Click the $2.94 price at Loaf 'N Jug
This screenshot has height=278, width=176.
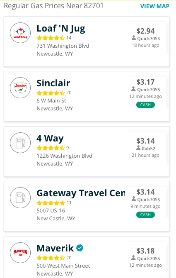145,31
